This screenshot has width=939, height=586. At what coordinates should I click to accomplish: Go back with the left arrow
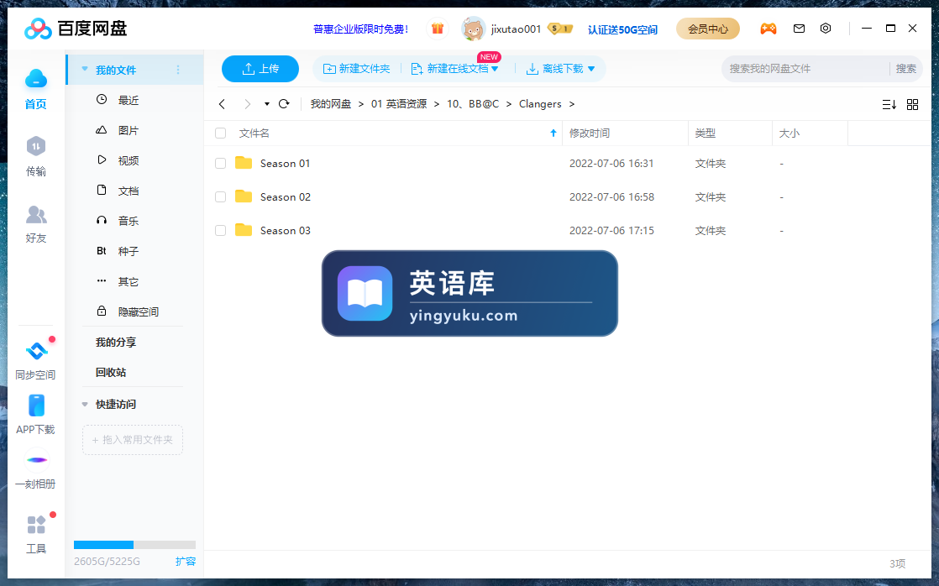point(223,104)
